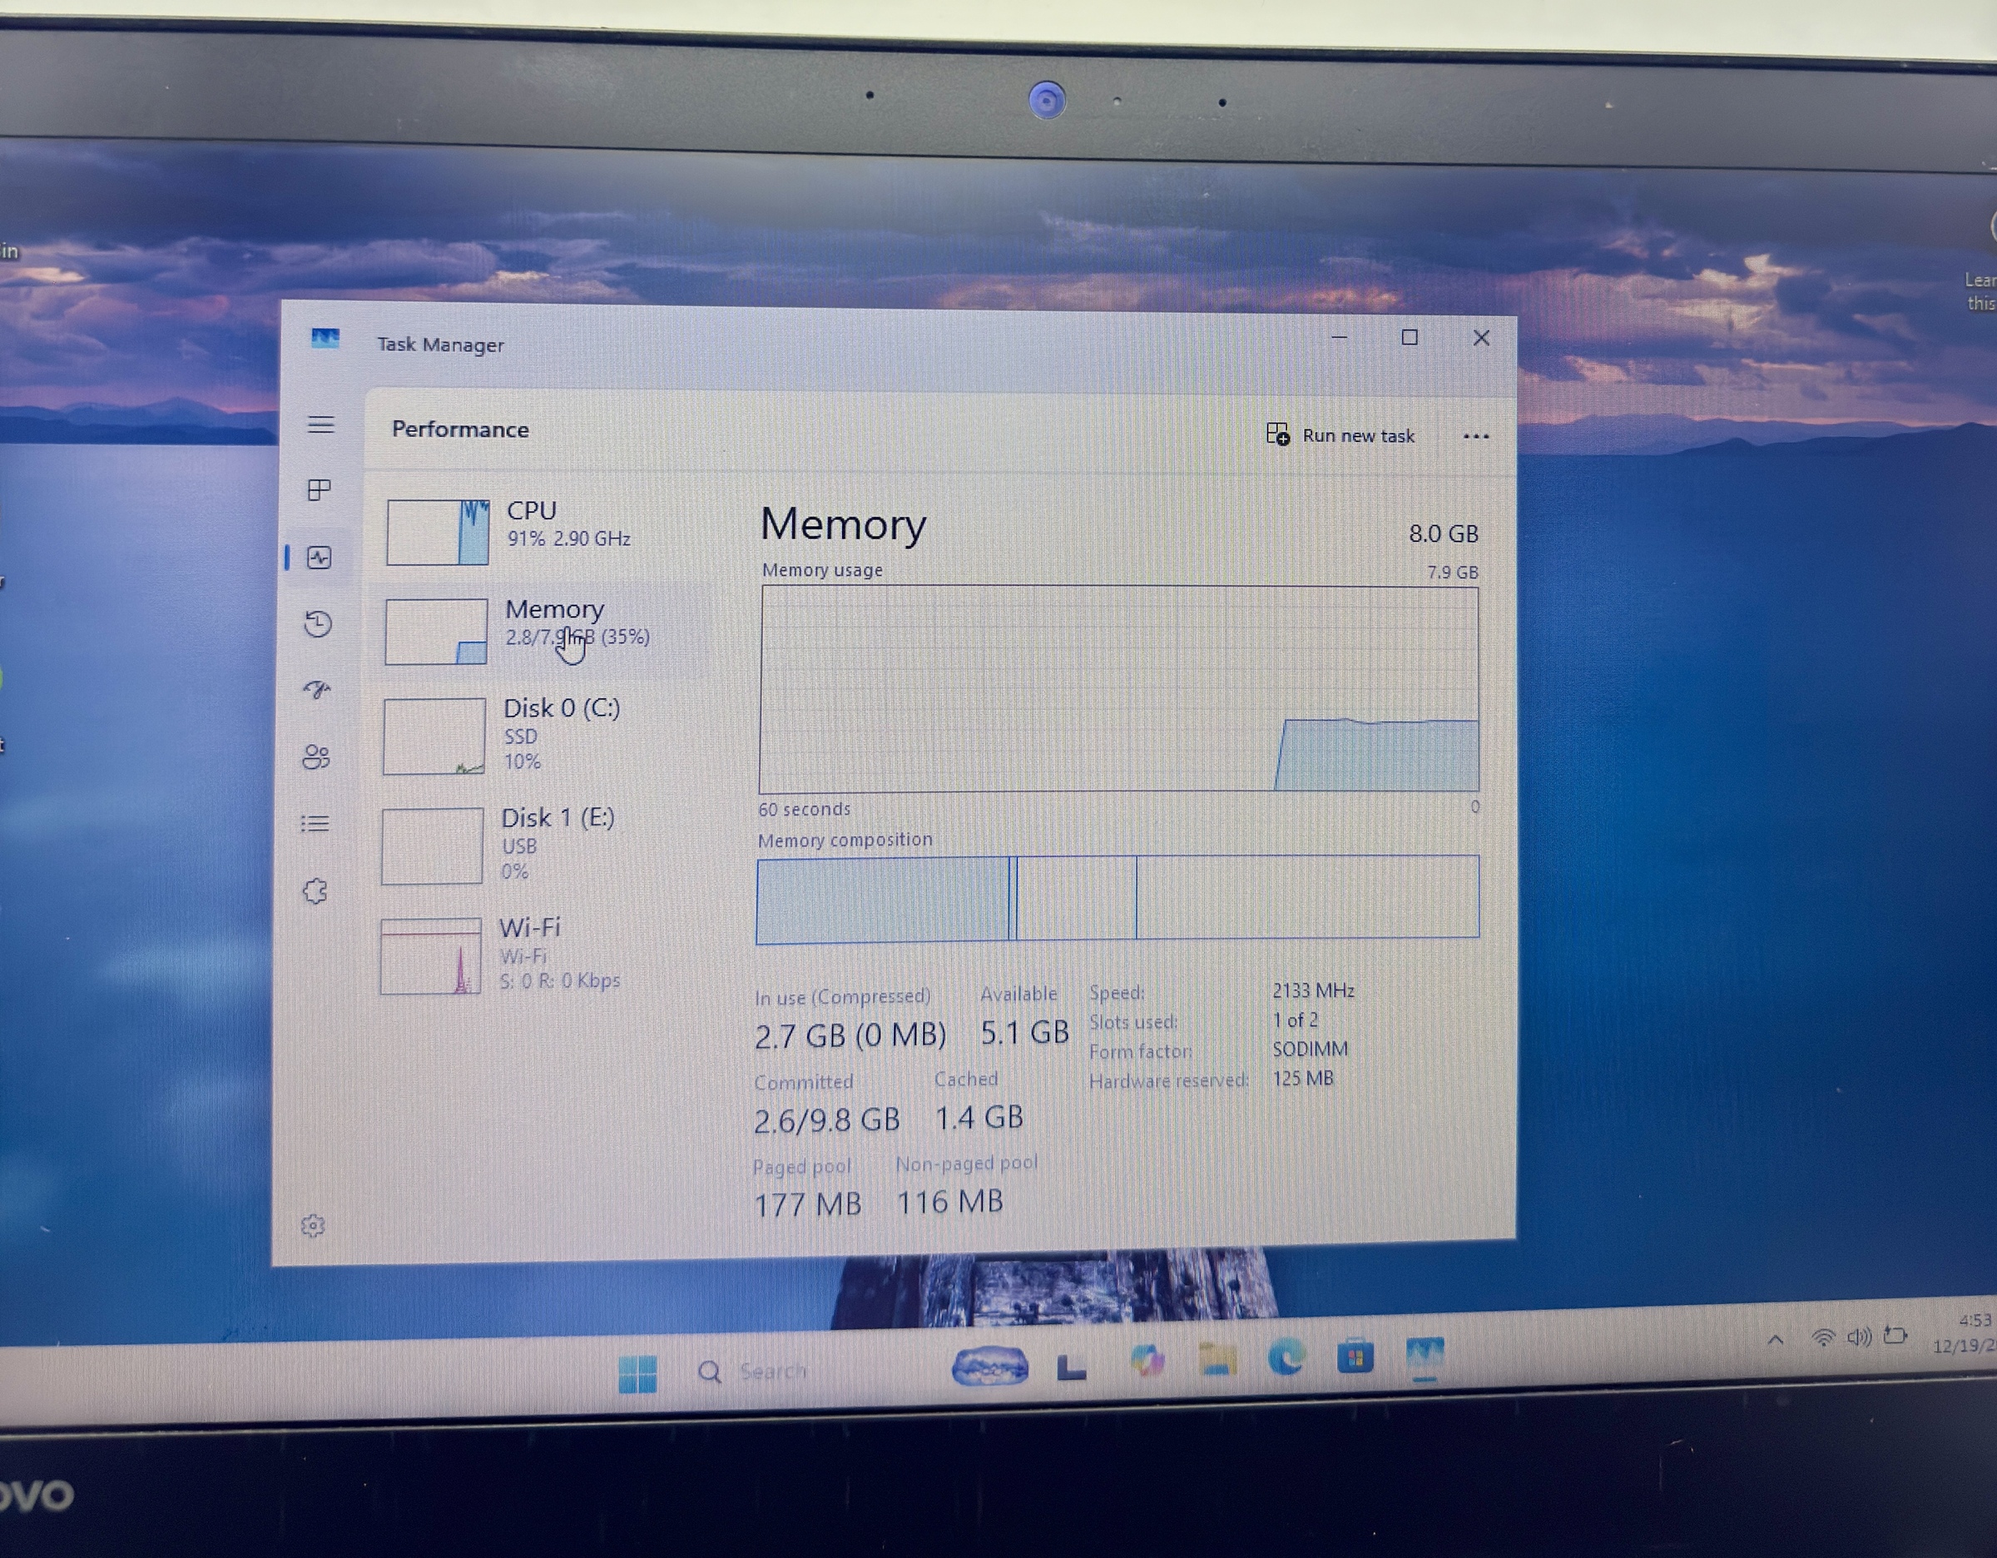Open the Windows Start button
Viewport: 1997px width, 1558px height.
pyautogui.click(x=637, y=1373)
